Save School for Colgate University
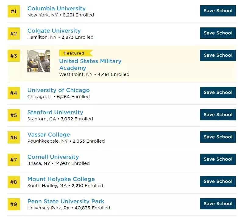Screen dimensions: 238x217 pyautogui.click(x=218, y=33)
